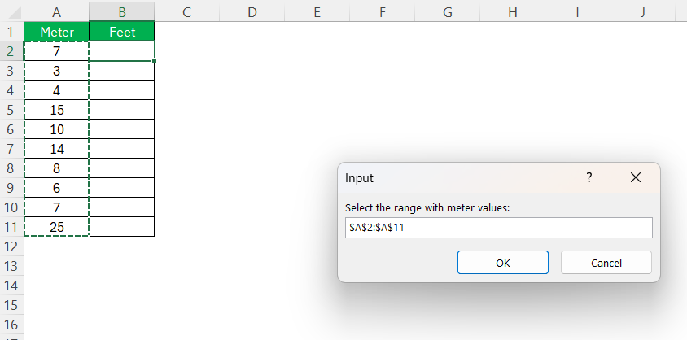The height and width of the screenshot is (340, 687).
Task: Click empty Feet cell B11
Action: (122, 227)
